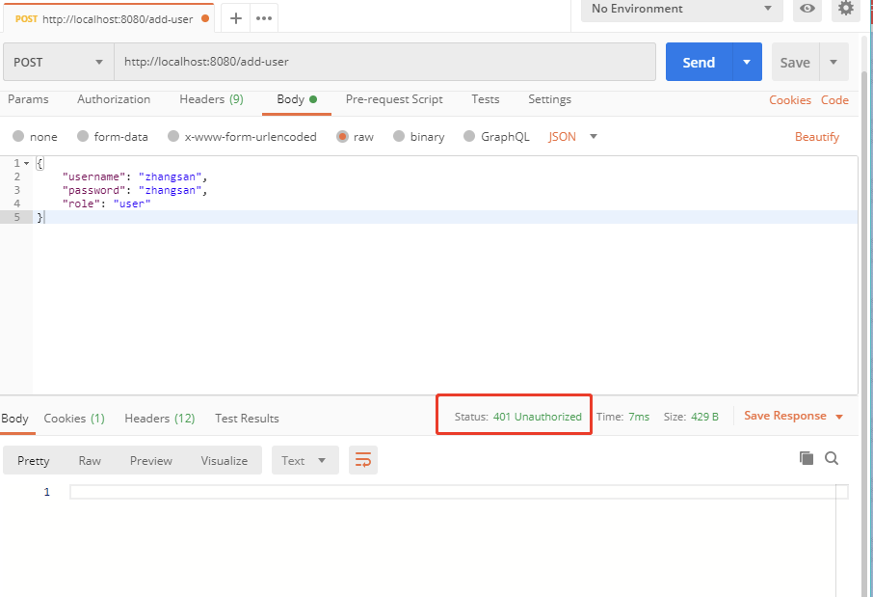Screen dimensions: 873x597
Task: Expand Send button dropdown arrow
Action: pyautogui.click(x=747, y=62)
